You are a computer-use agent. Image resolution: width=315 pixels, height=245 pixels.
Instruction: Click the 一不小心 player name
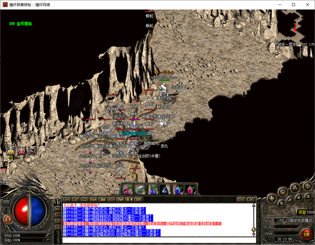(x=166, y=72)
